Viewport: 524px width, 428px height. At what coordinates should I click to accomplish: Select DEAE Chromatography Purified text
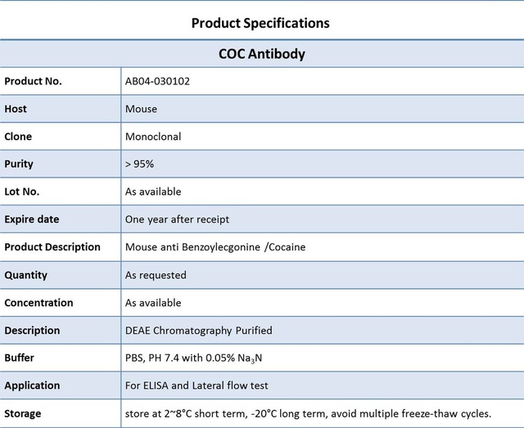[x=198, y=331]
